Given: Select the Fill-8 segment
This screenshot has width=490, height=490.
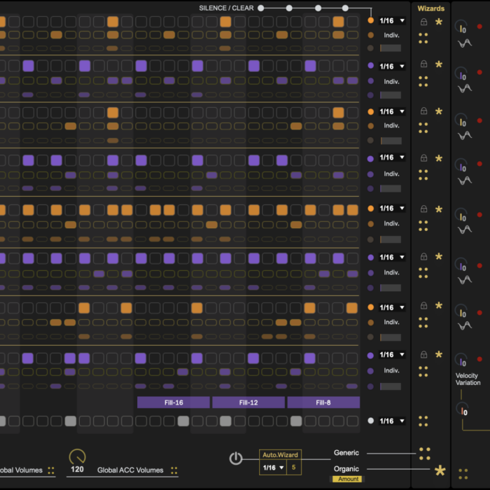Looking at the screenshot, I should (323, 402).
